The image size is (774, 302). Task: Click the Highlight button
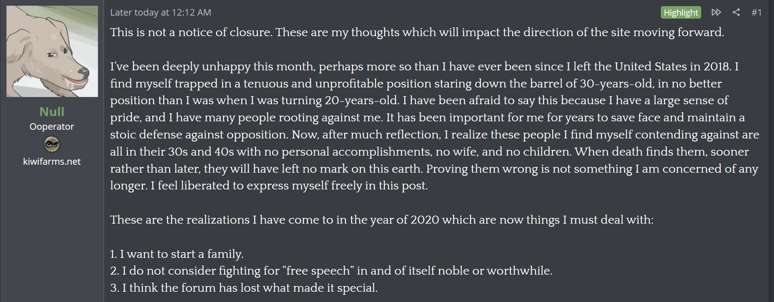[681, 13]
